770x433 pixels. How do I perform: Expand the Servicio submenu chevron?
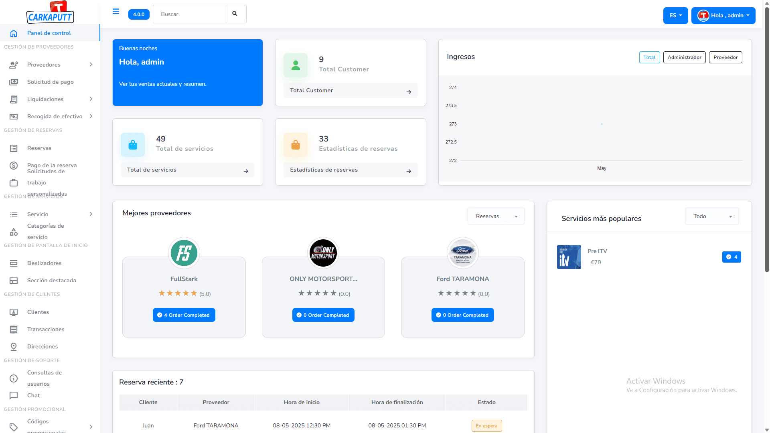pyautogui.click(x=91, y=214)
